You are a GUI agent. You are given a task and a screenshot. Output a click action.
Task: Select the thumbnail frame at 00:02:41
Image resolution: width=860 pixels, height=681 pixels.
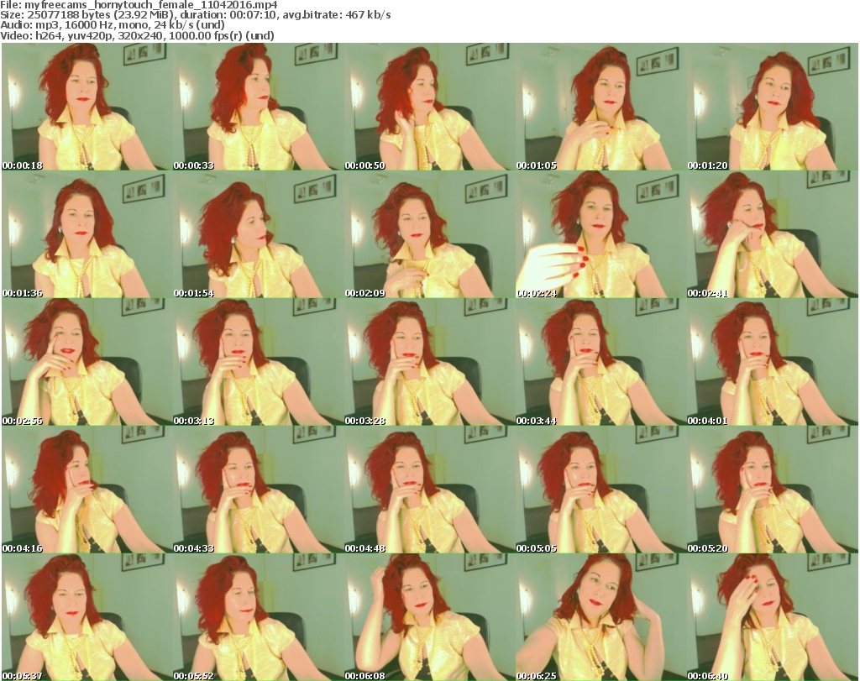point(773,234)
